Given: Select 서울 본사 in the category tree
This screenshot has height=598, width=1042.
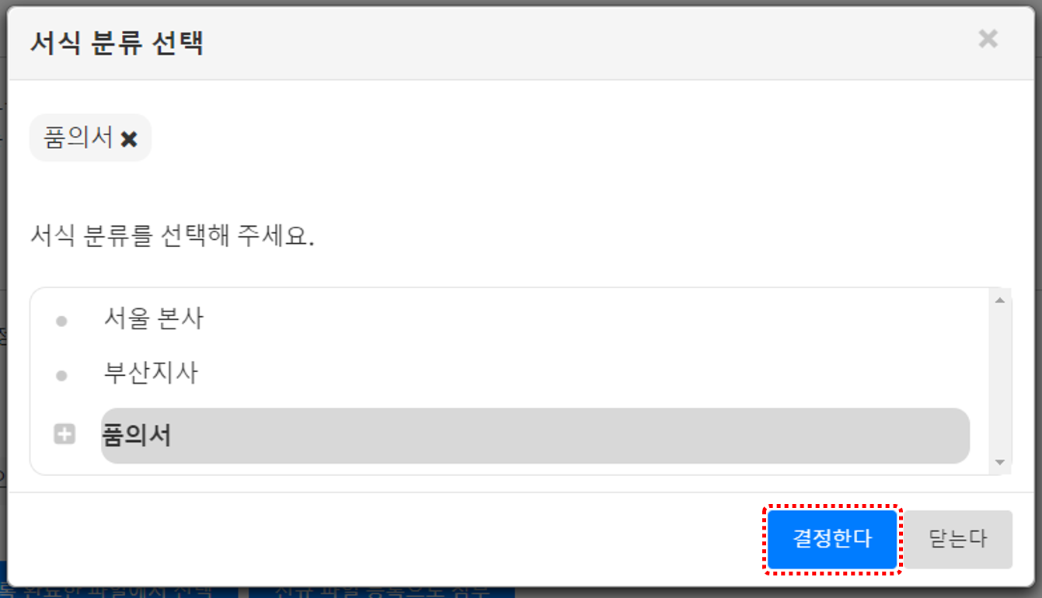Looking at the screenshot, I should (153, 319).
